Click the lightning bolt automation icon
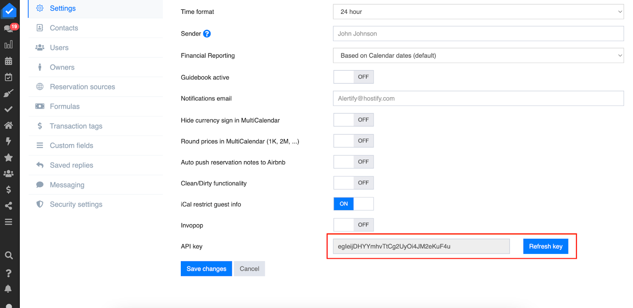This screenshot has width=633, height=308. tap(8, 141)
